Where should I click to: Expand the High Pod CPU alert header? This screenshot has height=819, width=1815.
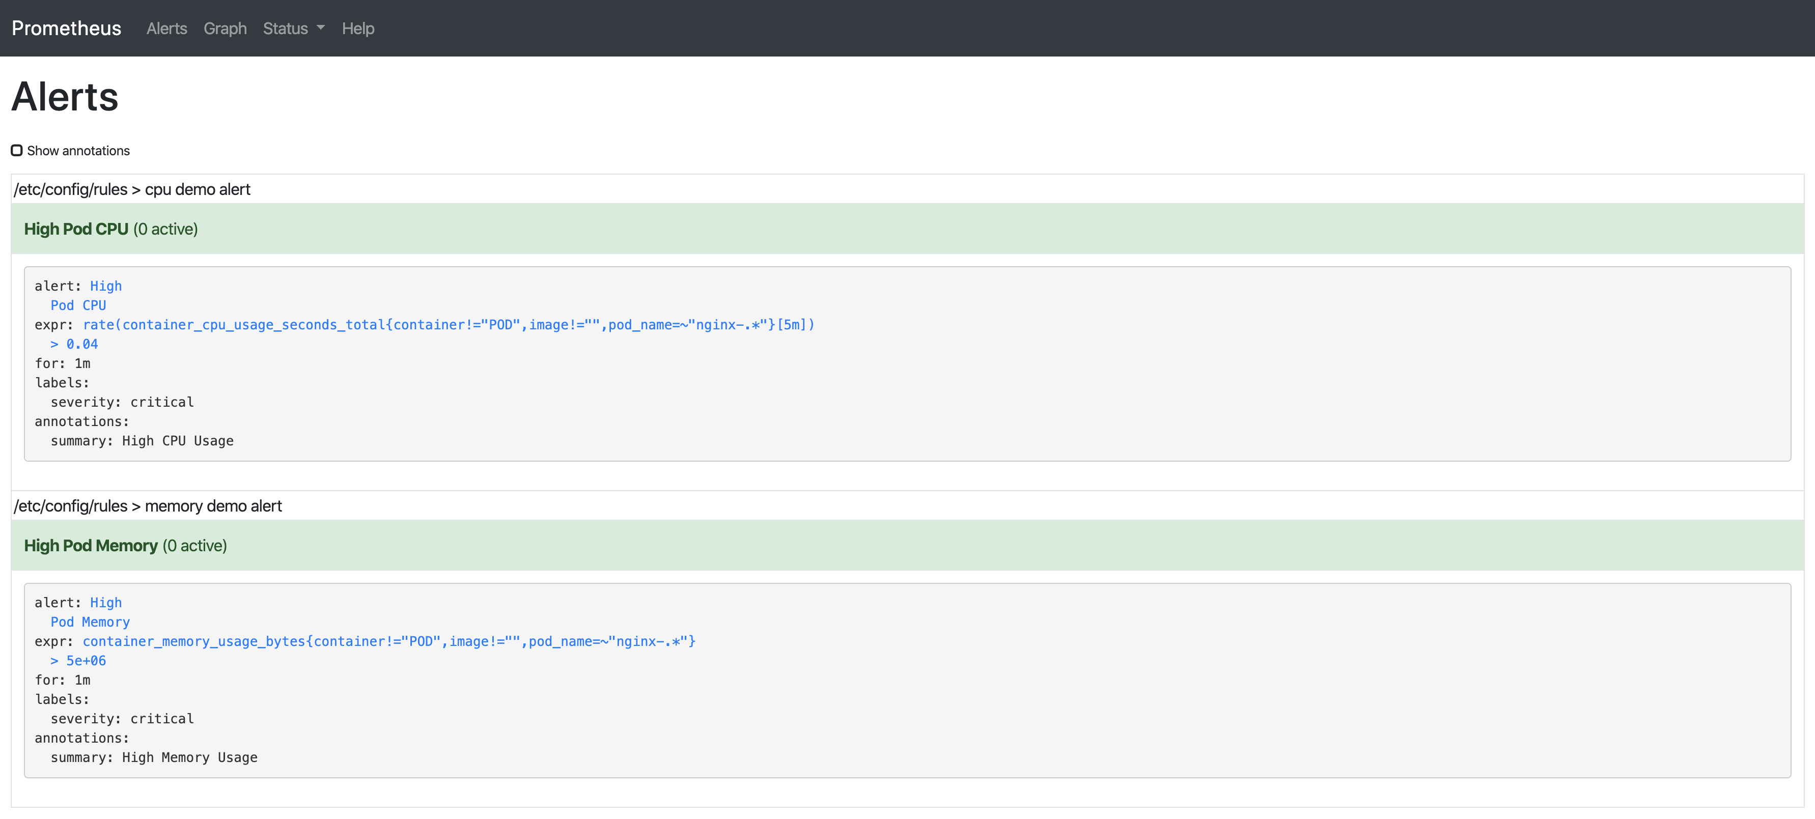click(x=907, y=229)
